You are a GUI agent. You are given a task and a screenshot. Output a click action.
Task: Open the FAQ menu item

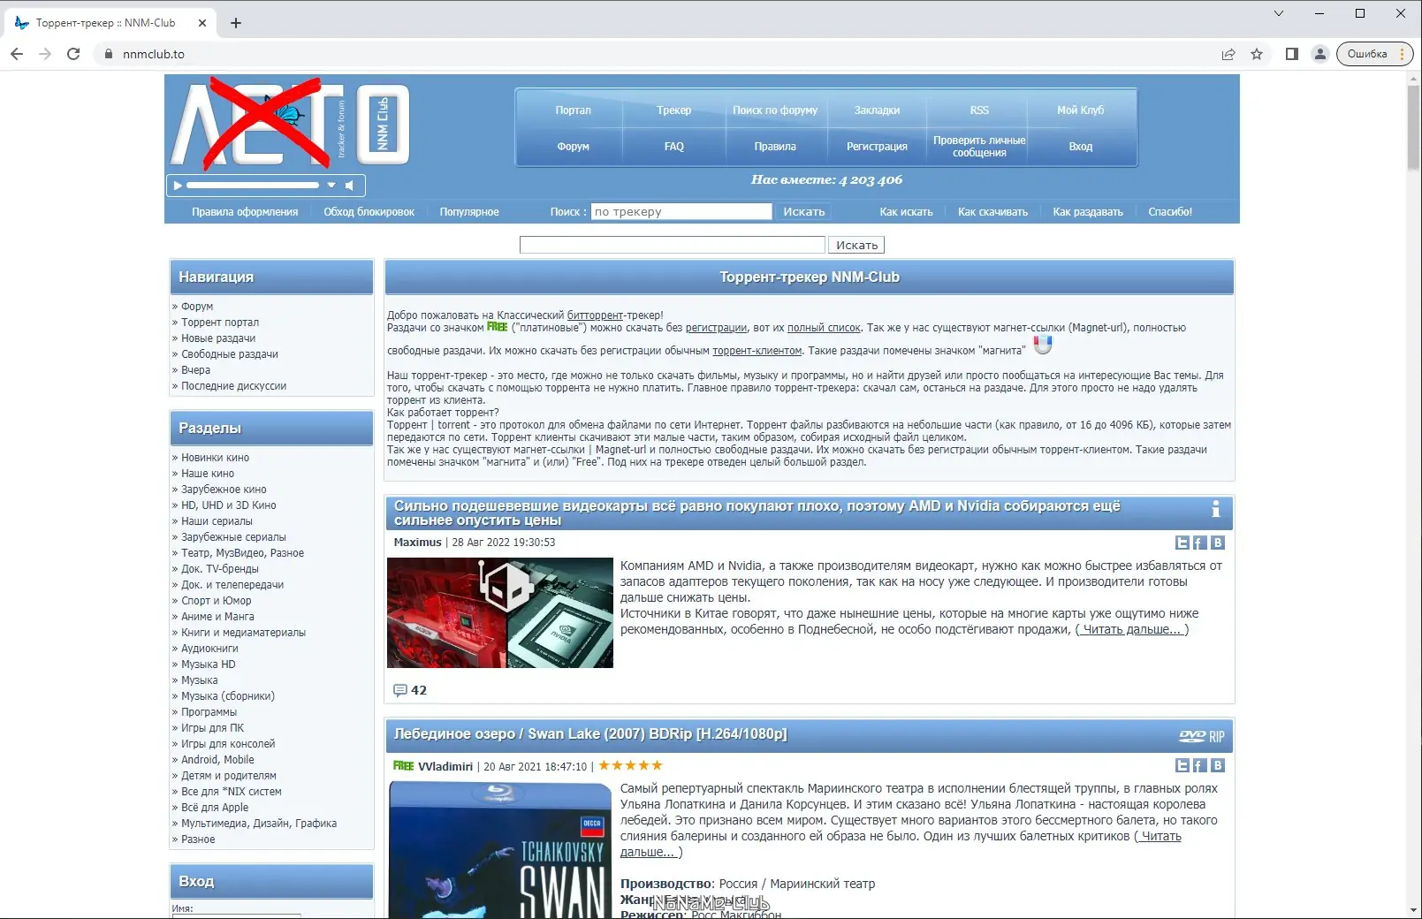(674, 147)
